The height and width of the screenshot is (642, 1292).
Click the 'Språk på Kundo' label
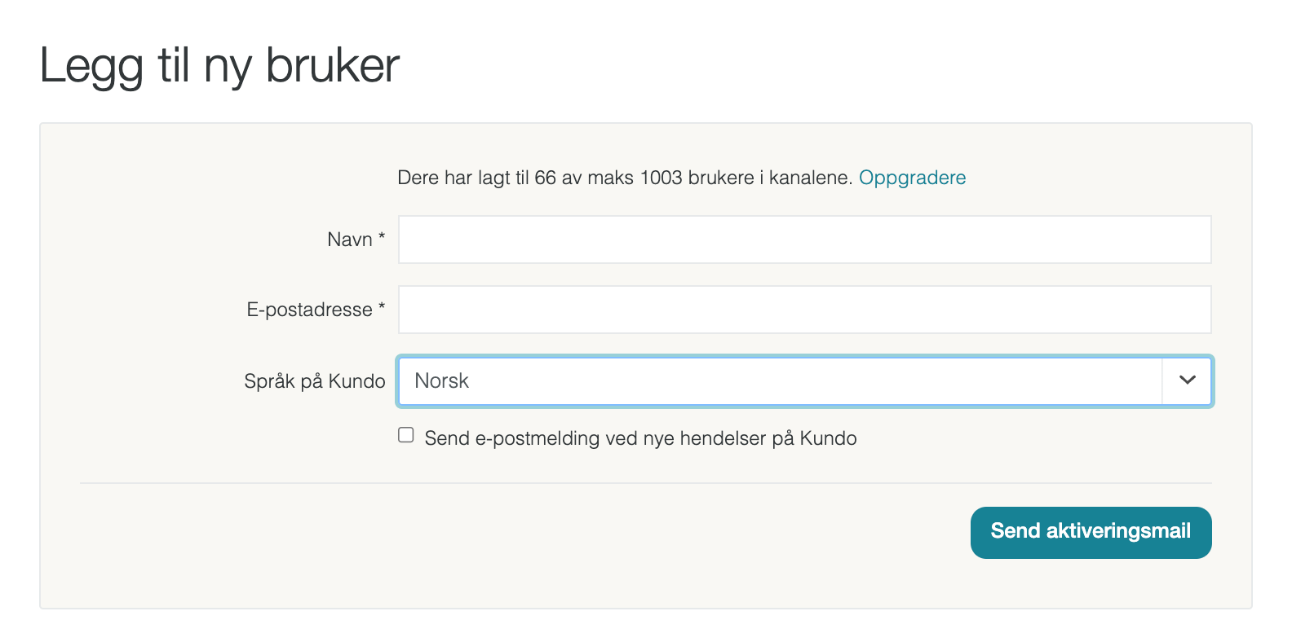coord(314,381)
